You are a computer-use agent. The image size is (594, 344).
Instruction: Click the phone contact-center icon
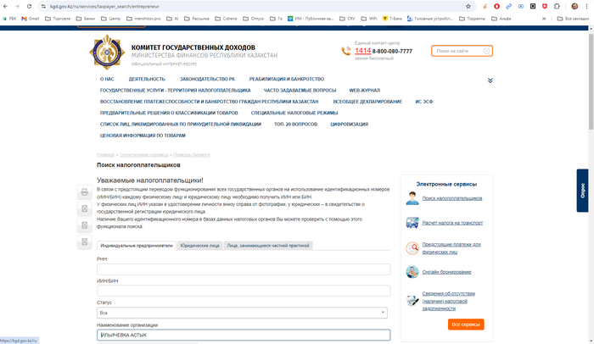[x=346, y=51]
